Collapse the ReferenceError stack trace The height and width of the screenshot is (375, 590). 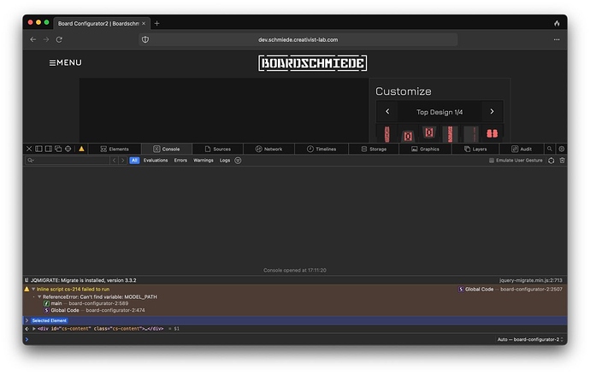coord(34,296)
